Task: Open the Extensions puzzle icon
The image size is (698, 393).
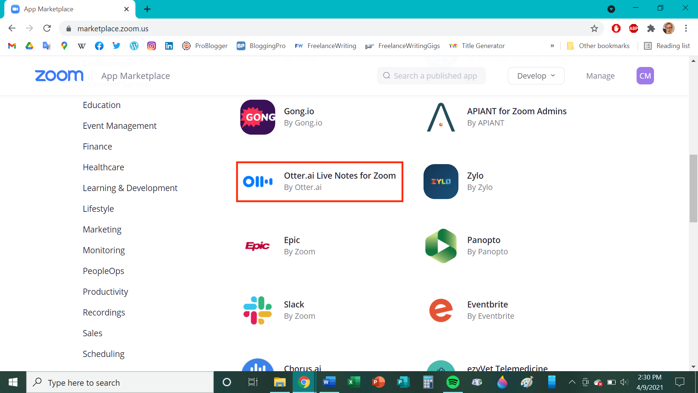Action: coord(651,28)
